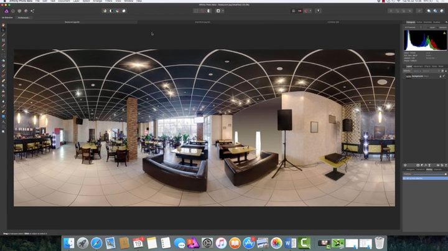Viewport: 448px width, 251px height.
Task: Enable the histogram Layer checkbox
Action: point(432,27)
